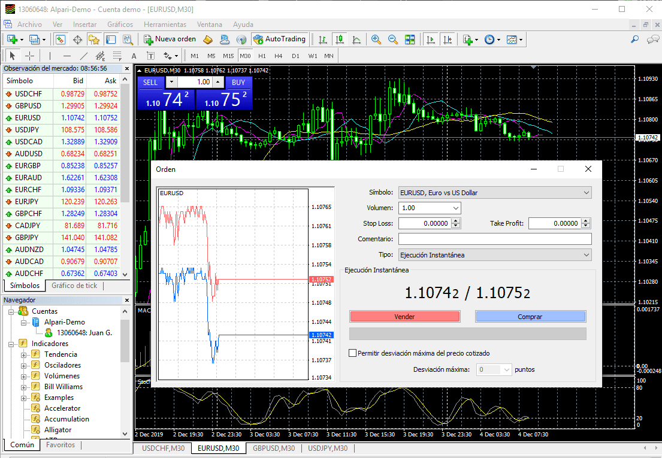Select the draw trendline tool
The height and width of the screenshot is (458, 662).
click(x=83, y=56)
